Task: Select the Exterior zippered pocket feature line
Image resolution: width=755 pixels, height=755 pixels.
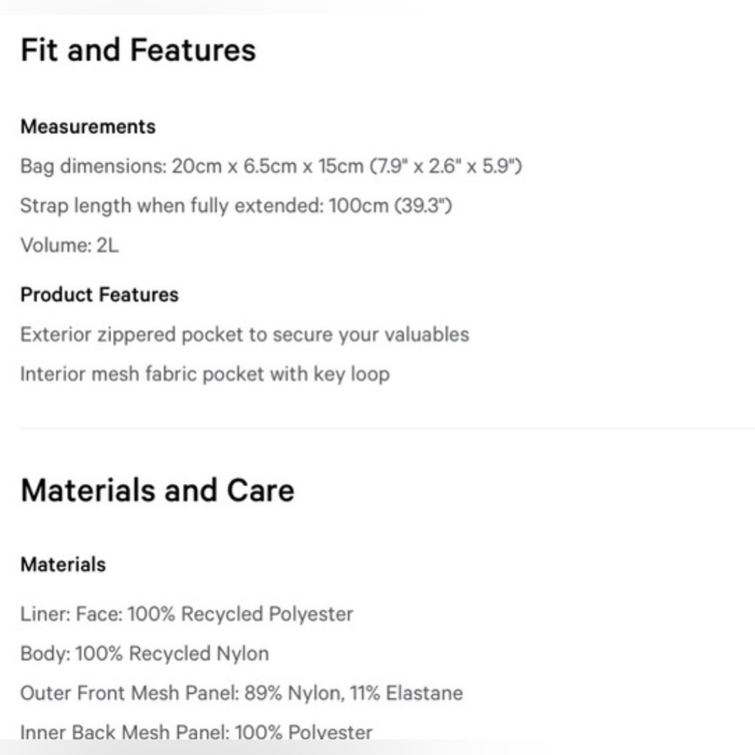Action: [x=245, y=334]
